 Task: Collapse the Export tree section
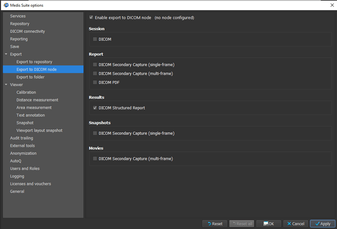[6, 54]
